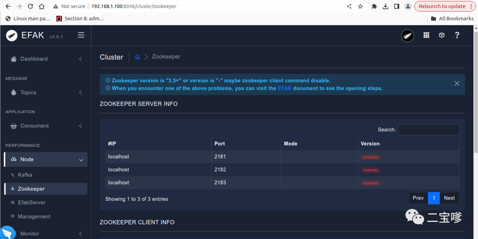Image resolution: width=478 pixels, height=239 pixels.
Task: Sort table by #IP column
Action: pos(158,143)
